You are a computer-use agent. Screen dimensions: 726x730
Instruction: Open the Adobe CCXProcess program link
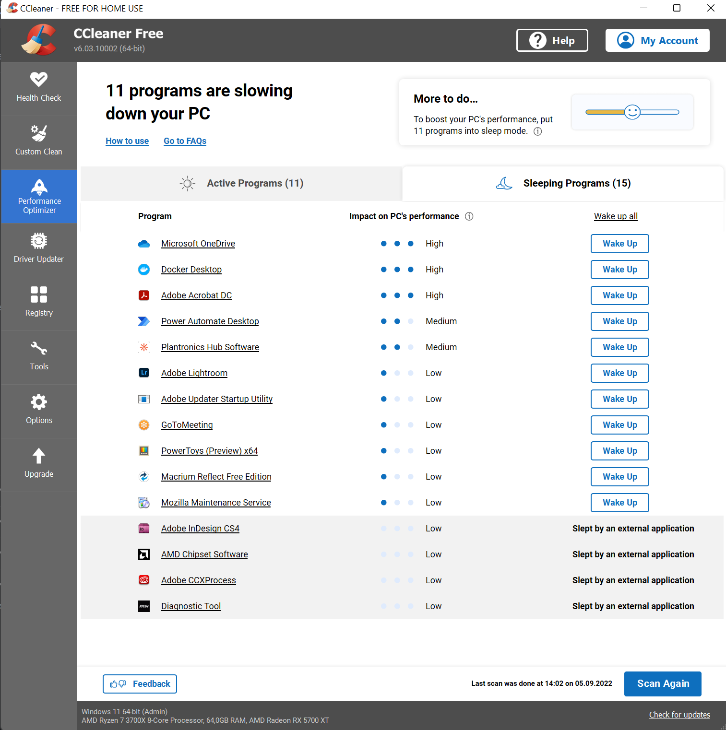coord(199,580)
